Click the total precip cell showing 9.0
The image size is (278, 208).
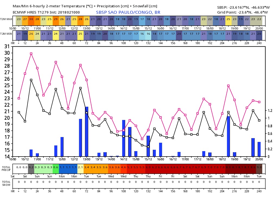259,167
